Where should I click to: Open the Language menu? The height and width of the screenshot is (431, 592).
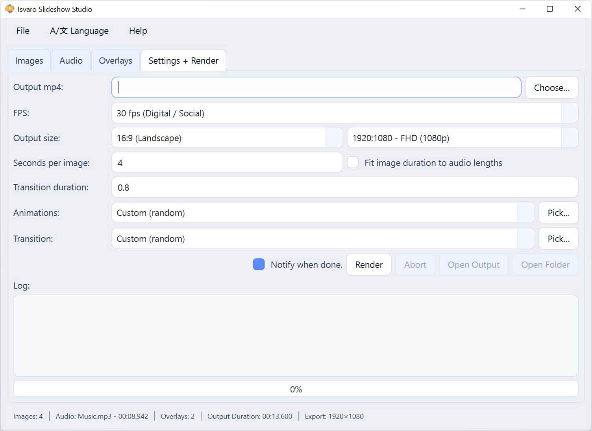coord(79,31)
